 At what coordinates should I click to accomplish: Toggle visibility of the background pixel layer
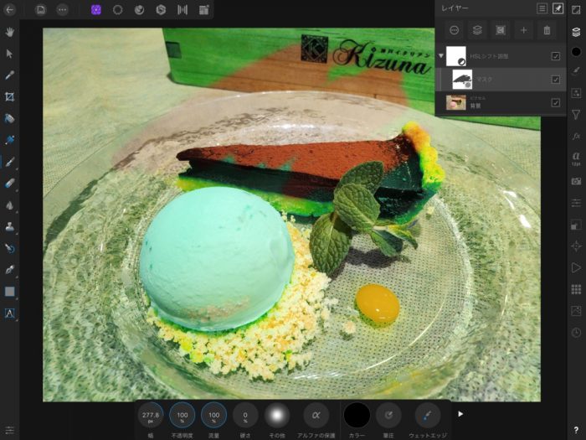pyautogui.click(x=556, y=102)
